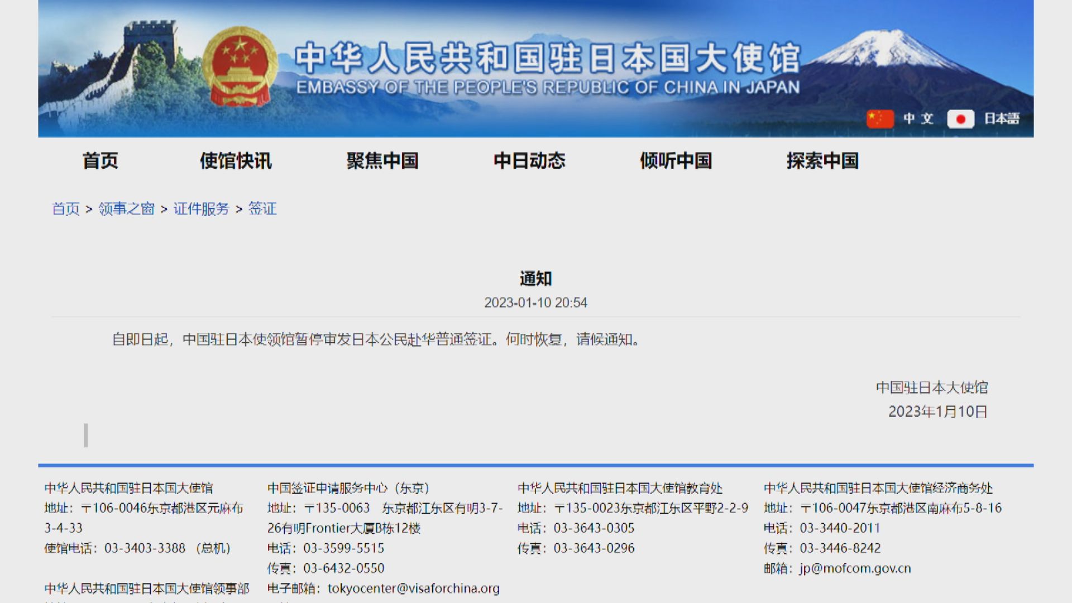Open 证件服务 from the breadcrumb
1072x603 pixels.
coord(201,209)
